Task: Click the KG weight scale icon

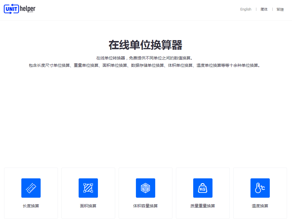Action: 203,188
